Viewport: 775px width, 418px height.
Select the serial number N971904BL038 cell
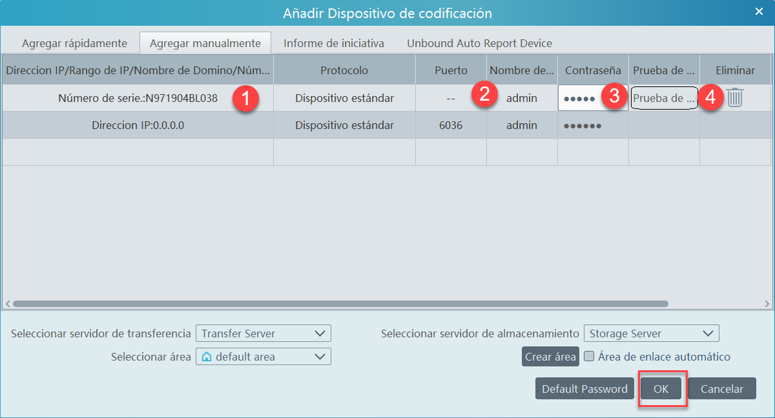pos(138,99)
